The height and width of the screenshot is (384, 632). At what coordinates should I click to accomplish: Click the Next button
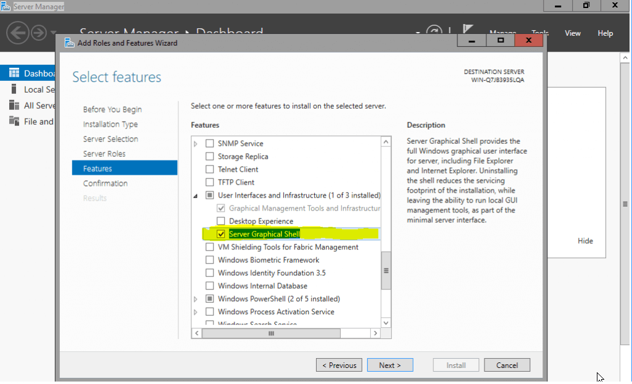tap(390, 365)
